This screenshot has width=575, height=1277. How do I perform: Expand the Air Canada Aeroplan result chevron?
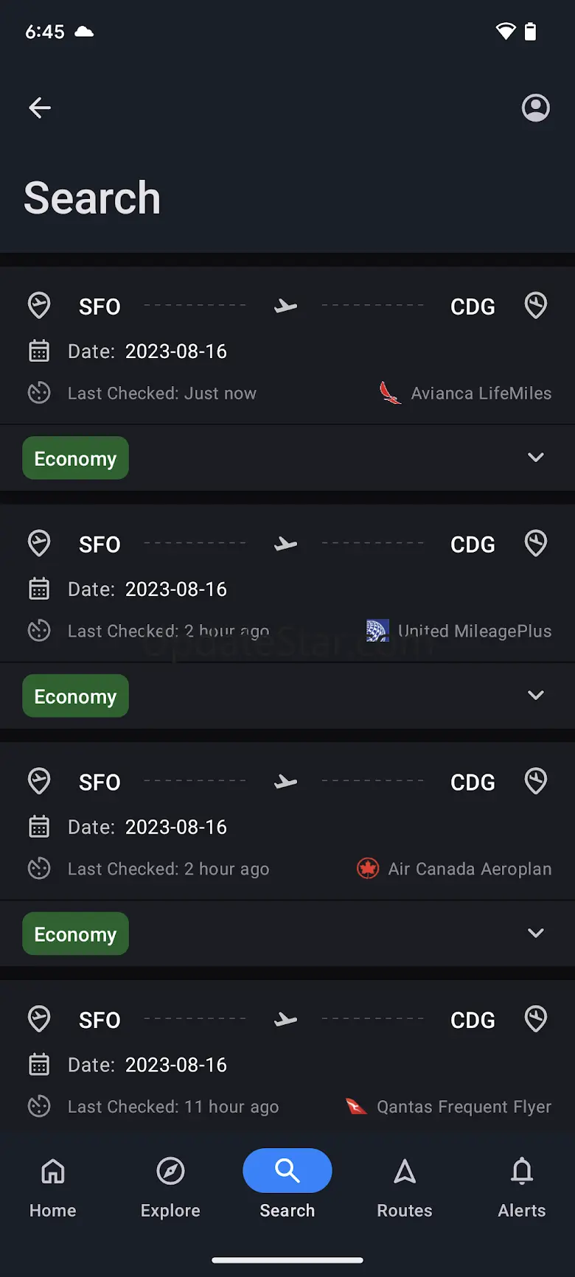(x=536, y=934)
